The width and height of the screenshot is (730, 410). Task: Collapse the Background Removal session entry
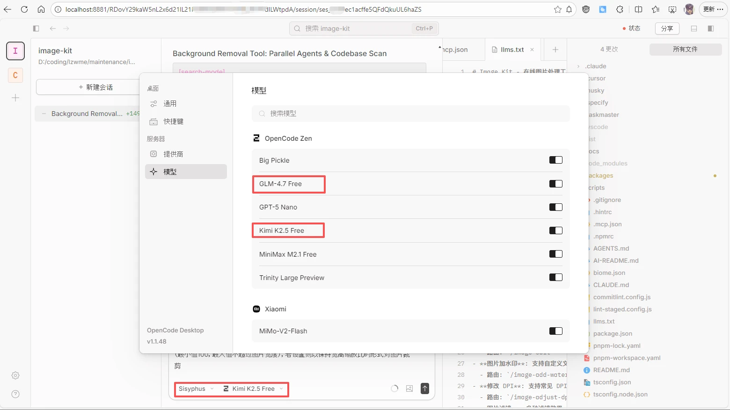[44, 114]
